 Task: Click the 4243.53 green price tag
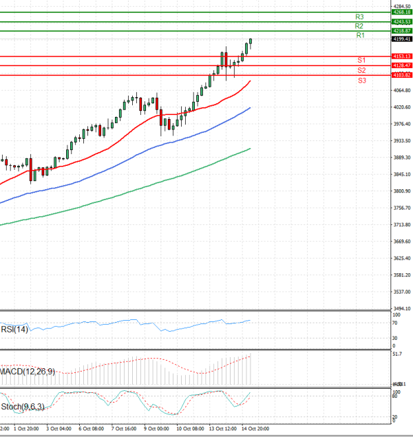point(401,22)
